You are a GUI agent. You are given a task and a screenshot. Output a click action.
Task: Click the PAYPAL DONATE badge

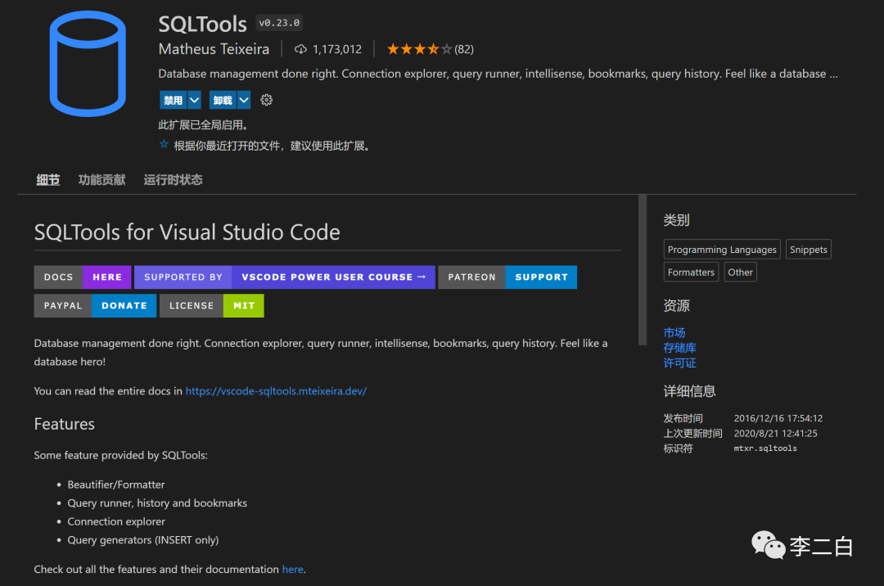tap(95, 305)
